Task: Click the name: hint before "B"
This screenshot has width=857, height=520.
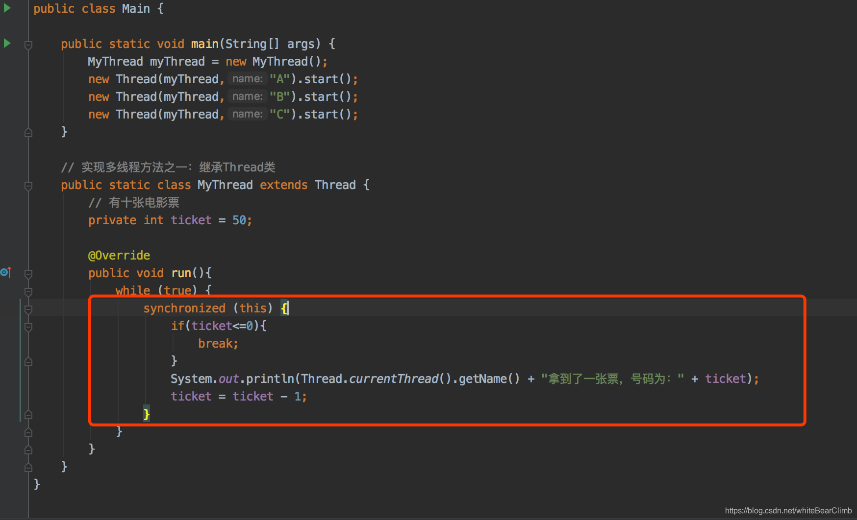Action: (247, 96)
